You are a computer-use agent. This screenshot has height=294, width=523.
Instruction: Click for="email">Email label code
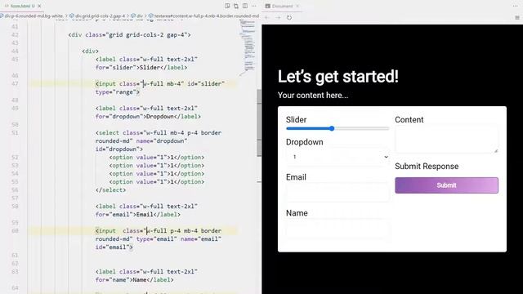click(138, 214)
